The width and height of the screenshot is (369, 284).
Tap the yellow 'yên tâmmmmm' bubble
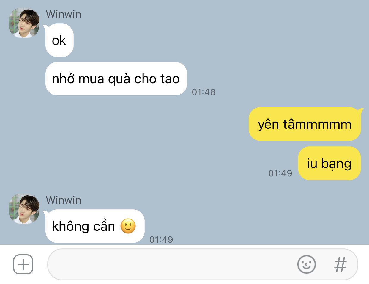pos(305,124)
